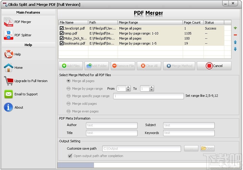Click the Clear All button
Screen dimensions: 243x170
pyautogui.click(x=149, y=66)
